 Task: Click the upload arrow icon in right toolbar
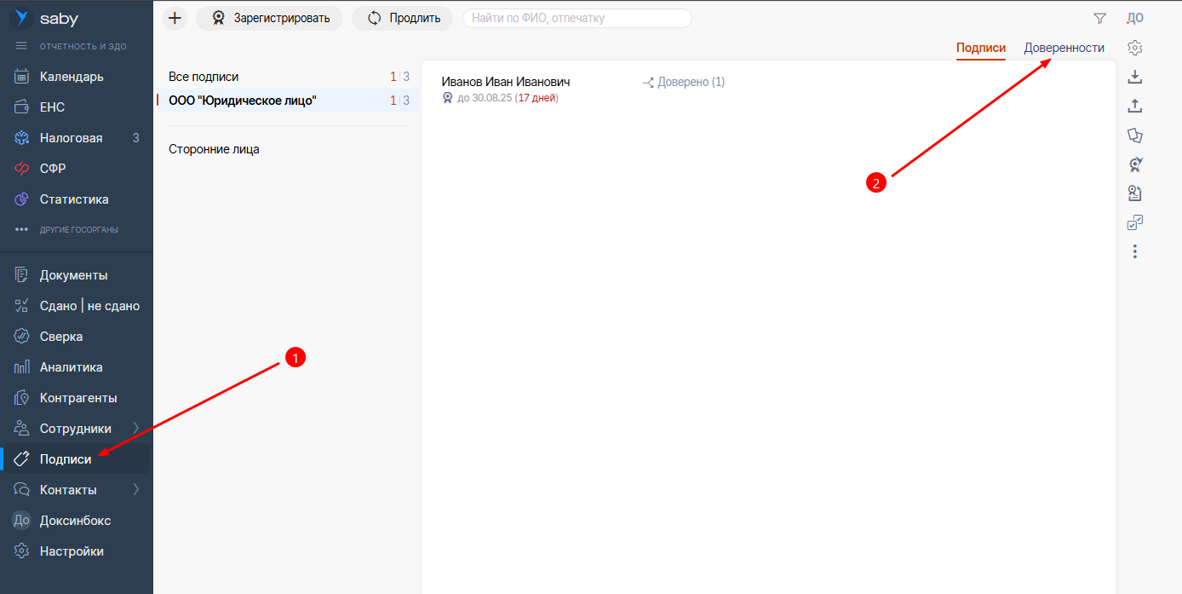(1134, 106)
